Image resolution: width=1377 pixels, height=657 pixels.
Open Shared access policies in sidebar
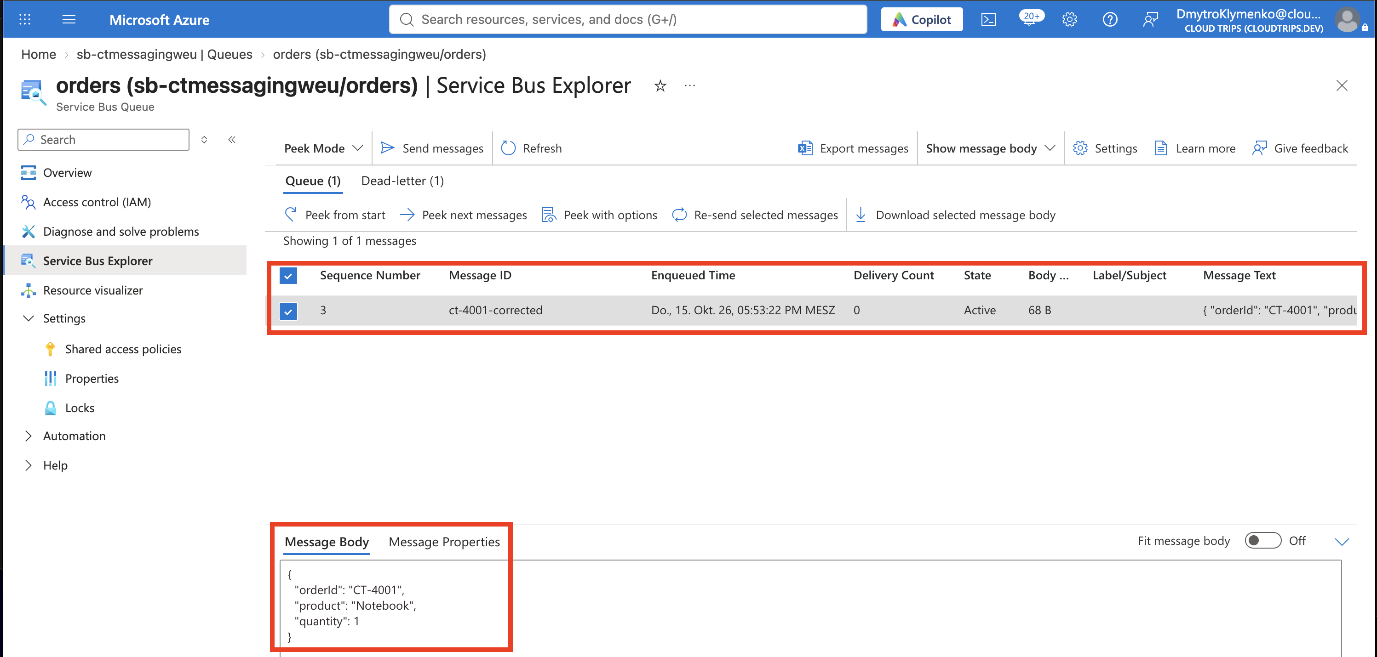coord(123,349)
